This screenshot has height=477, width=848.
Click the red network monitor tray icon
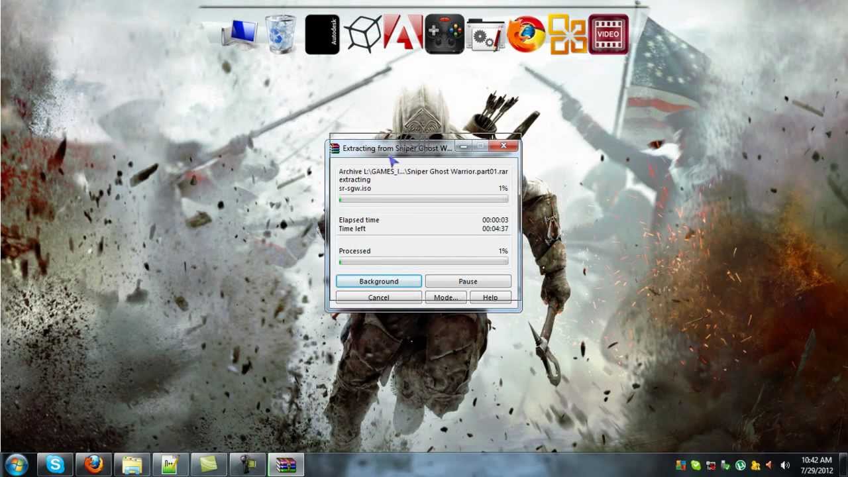pos(711,466)
